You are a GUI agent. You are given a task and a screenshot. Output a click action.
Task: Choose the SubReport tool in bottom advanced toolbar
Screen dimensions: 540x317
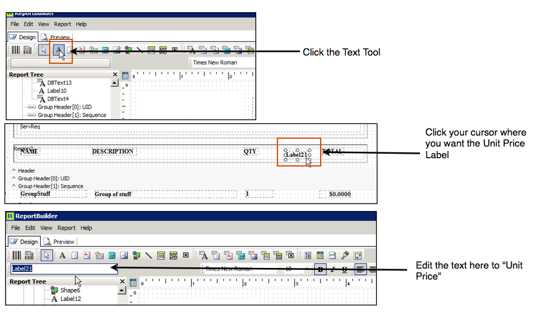point(320,256)
